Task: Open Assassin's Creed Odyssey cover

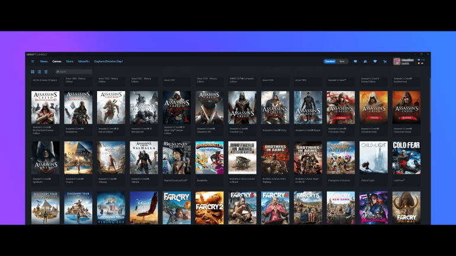Action: tap(111, 158)
